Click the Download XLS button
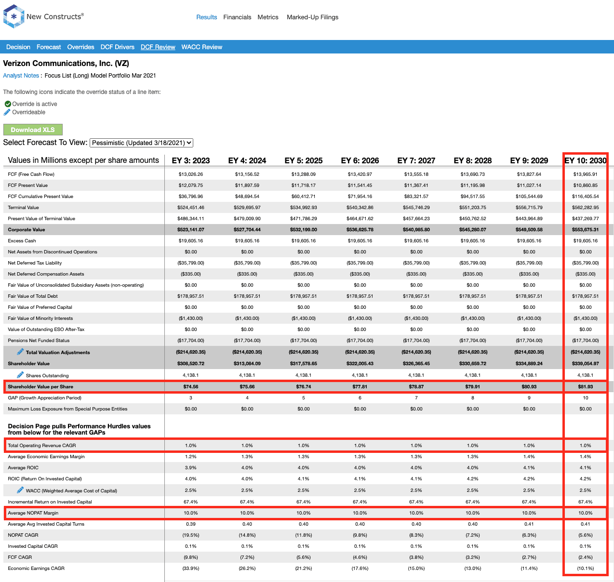This screenshot has width=614, height=582. [x=33, y=130]
